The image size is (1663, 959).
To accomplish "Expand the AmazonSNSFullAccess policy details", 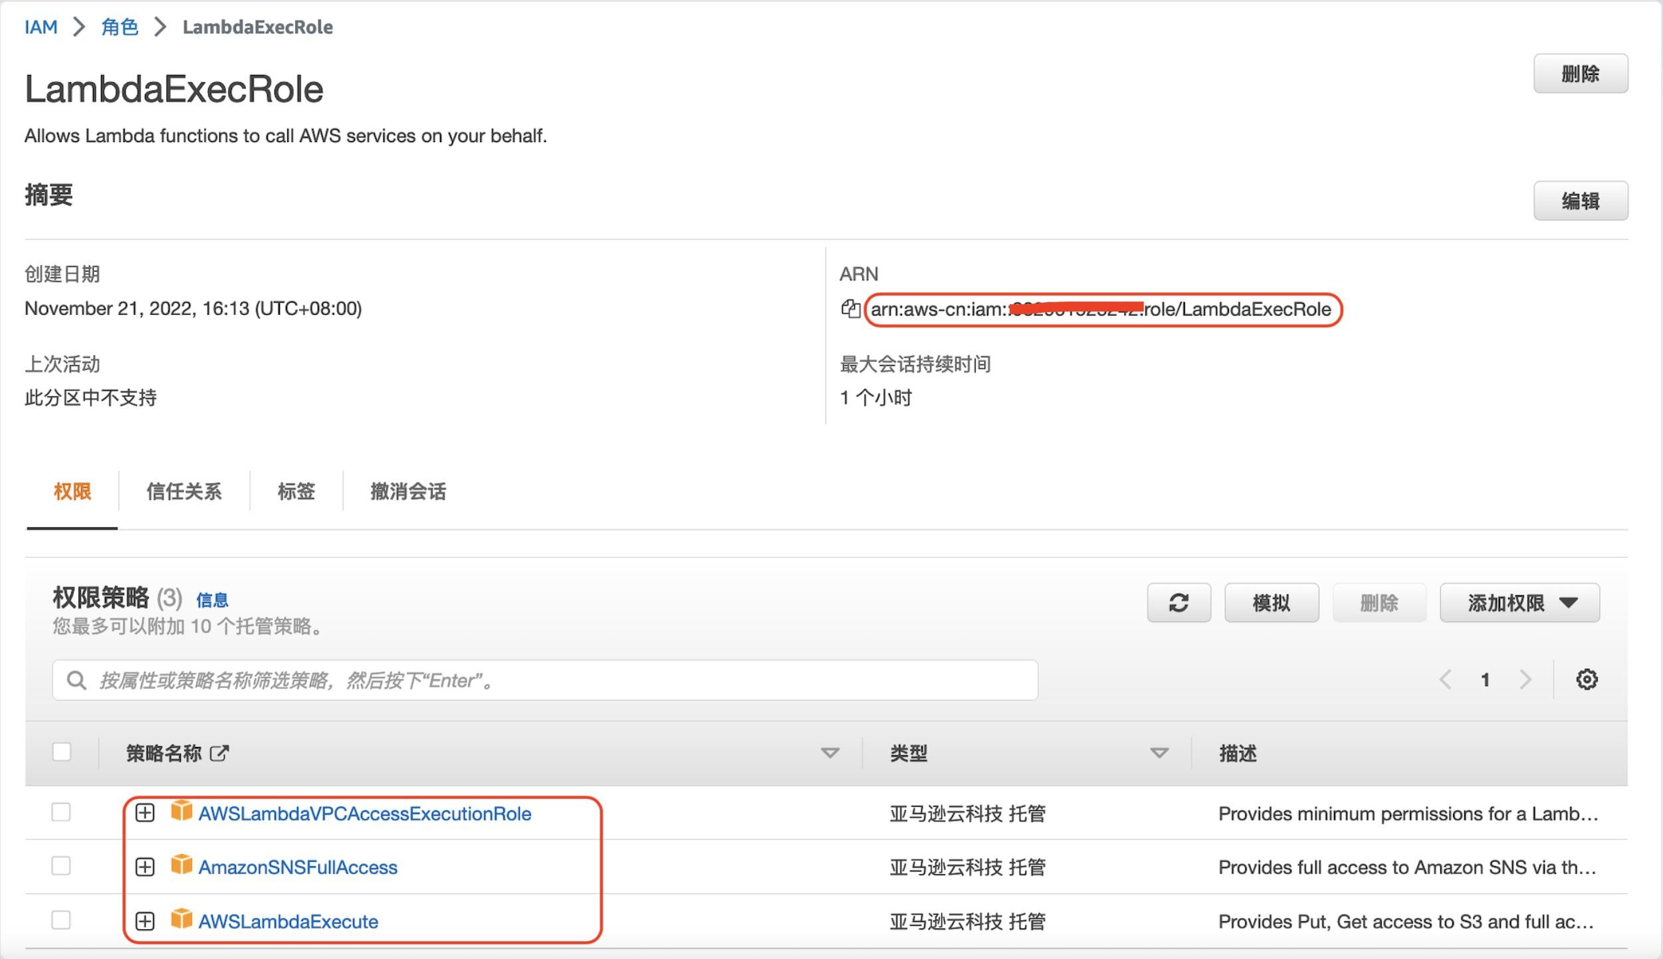I will pos(145,867).
